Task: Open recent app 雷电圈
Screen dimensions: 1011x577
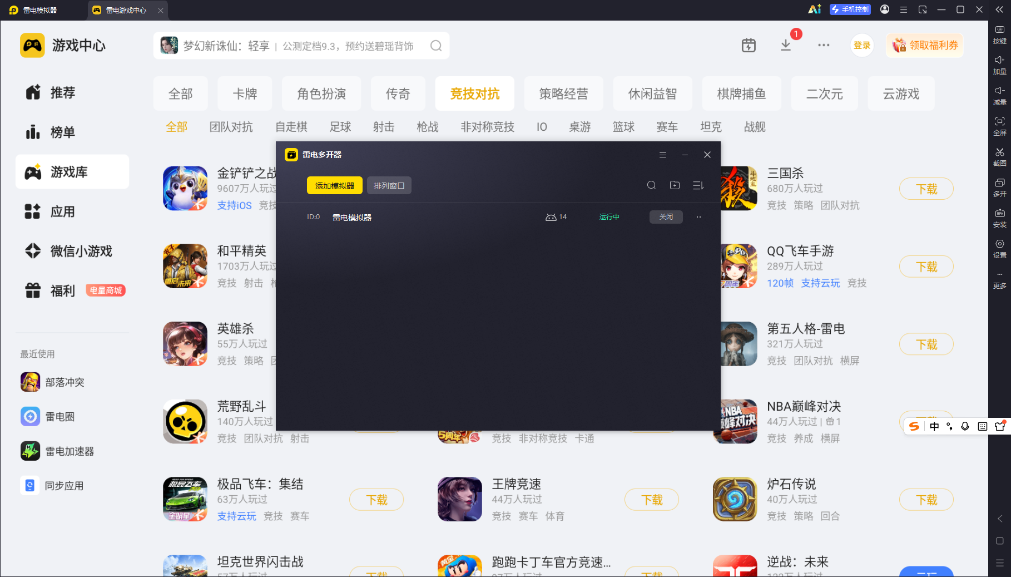Action: tap(48, 417)
